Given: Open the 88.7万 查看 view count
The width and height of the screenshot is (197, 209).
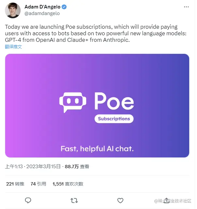Looking at the screenshot, I should click(x=77, y=167).
